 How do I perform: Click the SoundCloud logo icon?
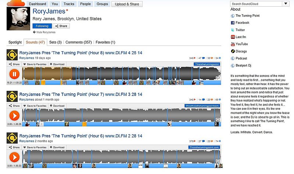pyautogui.click(x=16, y=4)
